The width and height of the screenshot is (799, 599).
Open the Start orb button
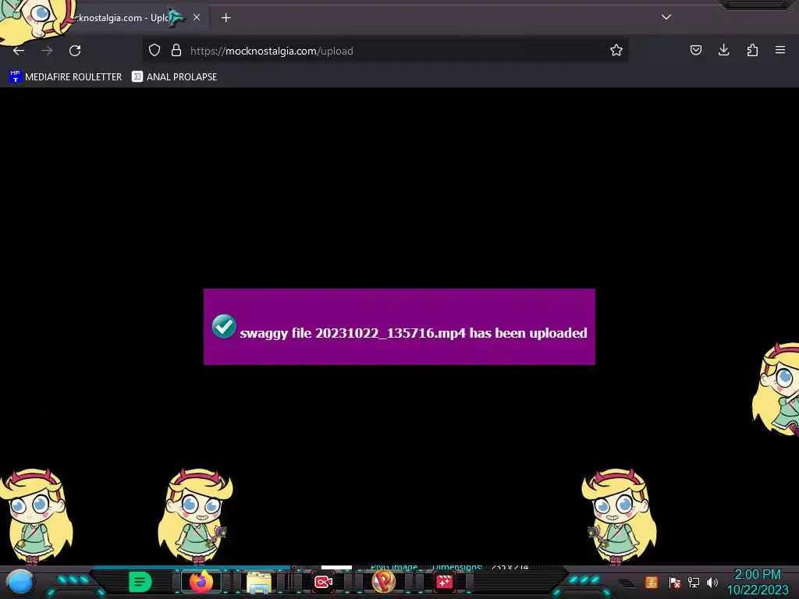pos(20,582)
